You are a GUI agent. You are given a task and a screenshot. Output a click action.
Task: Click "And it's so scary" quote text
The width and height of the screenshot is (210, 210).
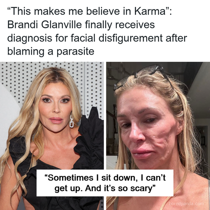pos(120,189)
